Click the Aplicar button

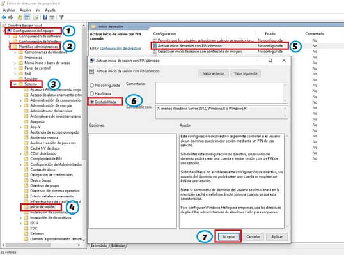click(x=277, y=236)
